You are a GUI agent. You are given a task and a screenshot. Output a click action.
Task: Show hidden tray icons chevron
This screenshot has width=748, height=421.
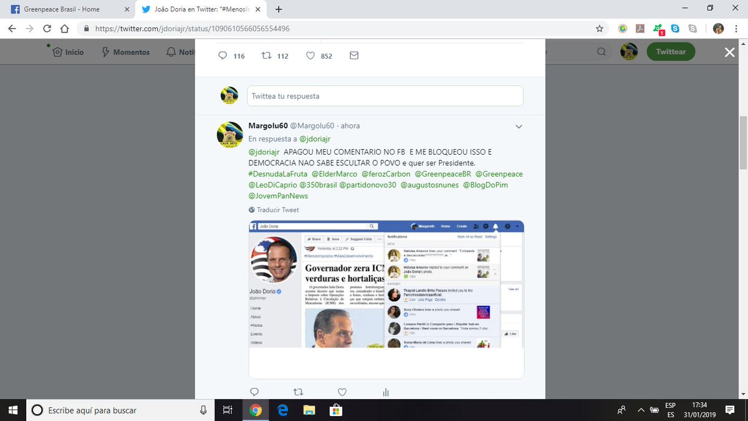[641, 410]
